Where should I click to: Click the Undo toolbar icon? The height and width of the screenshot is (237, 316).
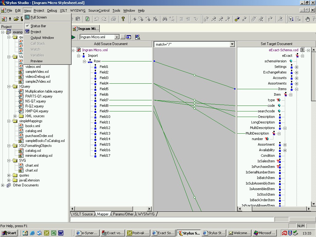pyautogui.click(x=97, y=19)
